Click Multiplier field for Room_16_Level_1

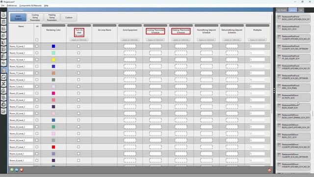click(x=257, y=66)
